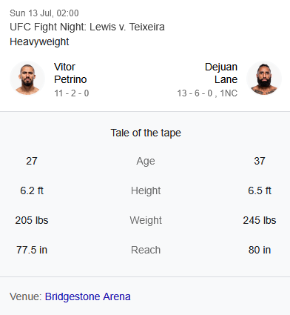Screen dimensions: 290x315
Task: Click the Tale of the tape heading
Action: click(146, 133)
